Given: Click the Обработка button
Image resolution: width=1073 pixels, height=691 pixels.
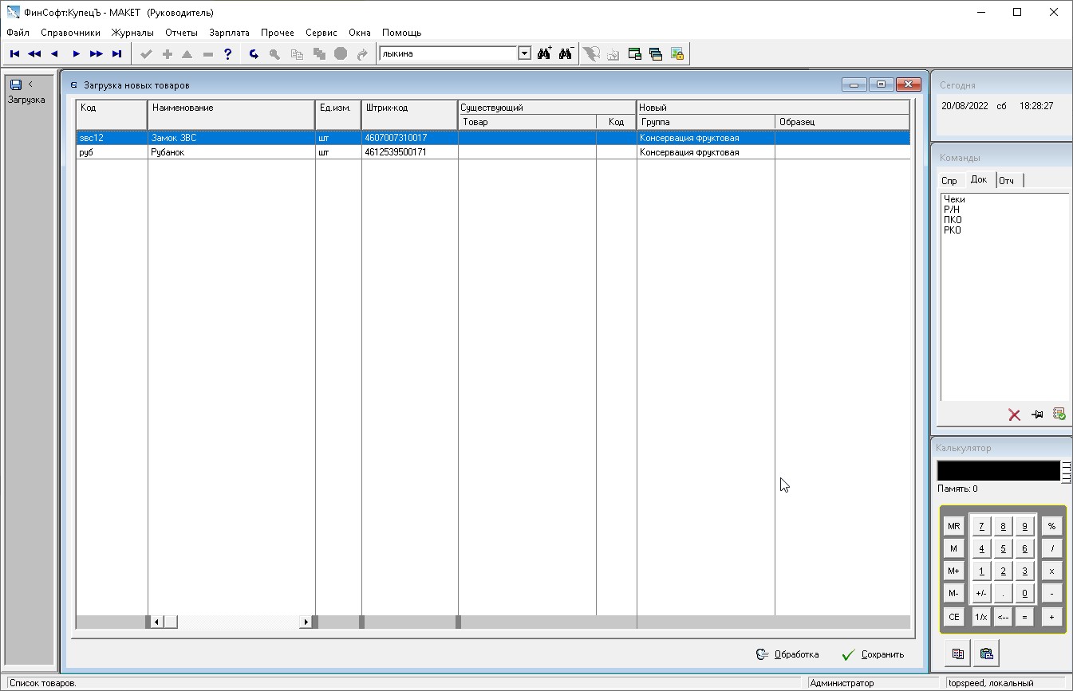Looking at the screenshot, I should point(787,654).
